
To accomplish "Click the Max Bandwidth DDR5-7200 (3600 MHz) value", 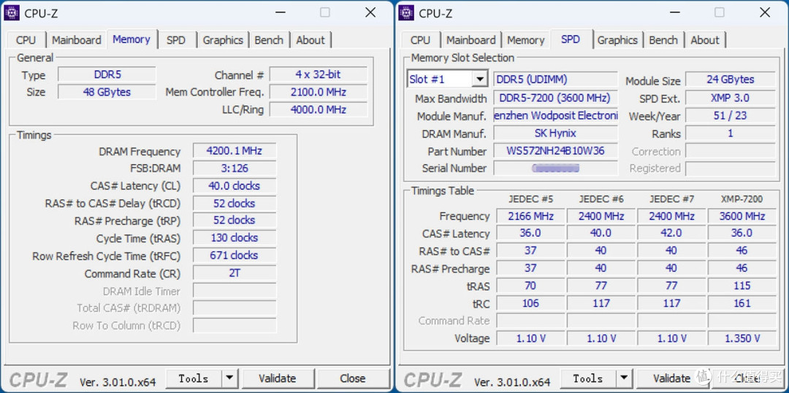I will [555, 98].
